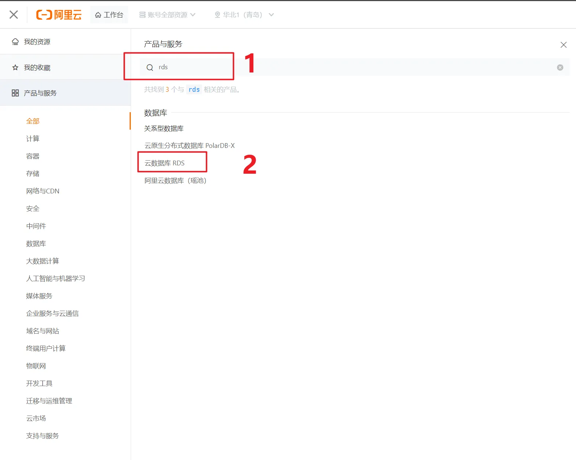
Task: Expand region selector 华北1（青岛）
Action: click(244, 15)
